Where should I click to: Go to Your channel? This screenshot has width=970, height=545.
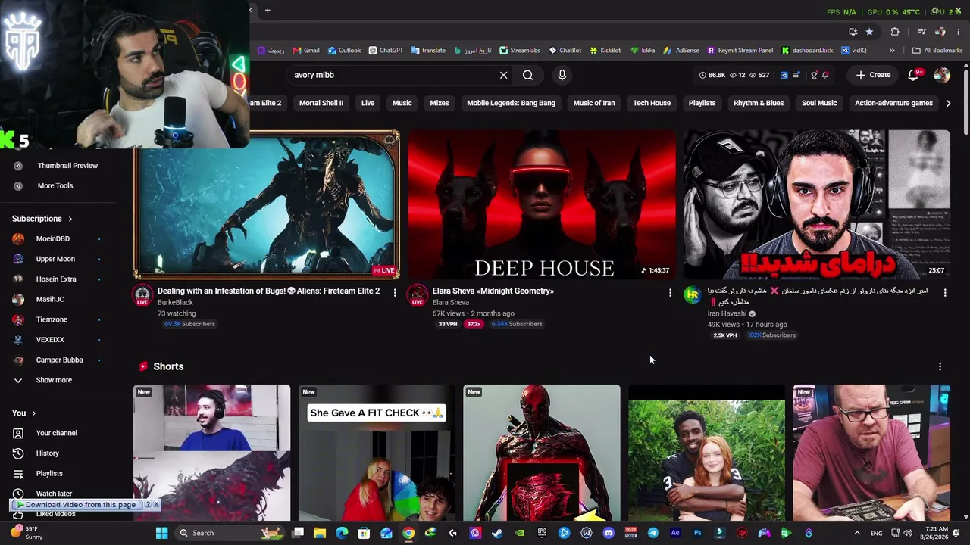click(x=57, y=433)
